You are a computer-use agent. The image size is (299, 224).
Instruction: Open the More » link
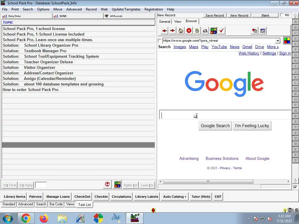273,47
